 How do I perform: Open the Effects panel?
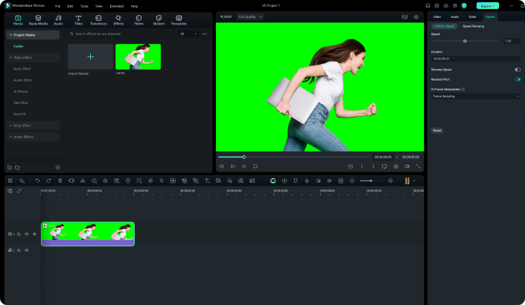[x=118, y=20]
